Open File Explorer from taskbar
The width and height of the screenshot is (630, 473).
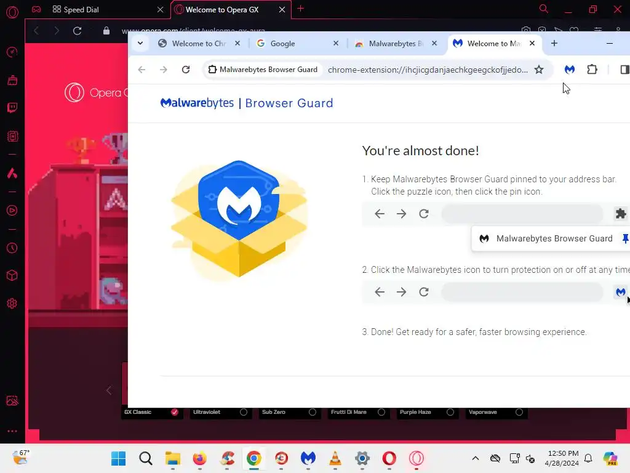(173, 458)
